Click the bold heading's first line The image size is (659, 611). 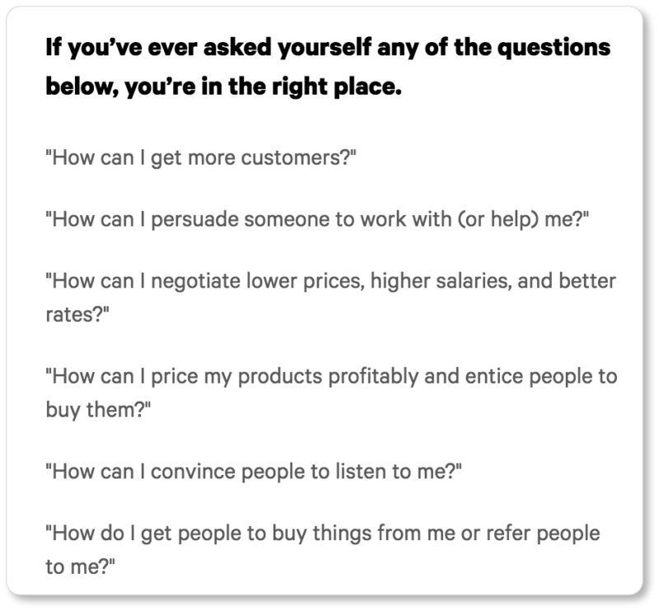click(x=328, y=48)
